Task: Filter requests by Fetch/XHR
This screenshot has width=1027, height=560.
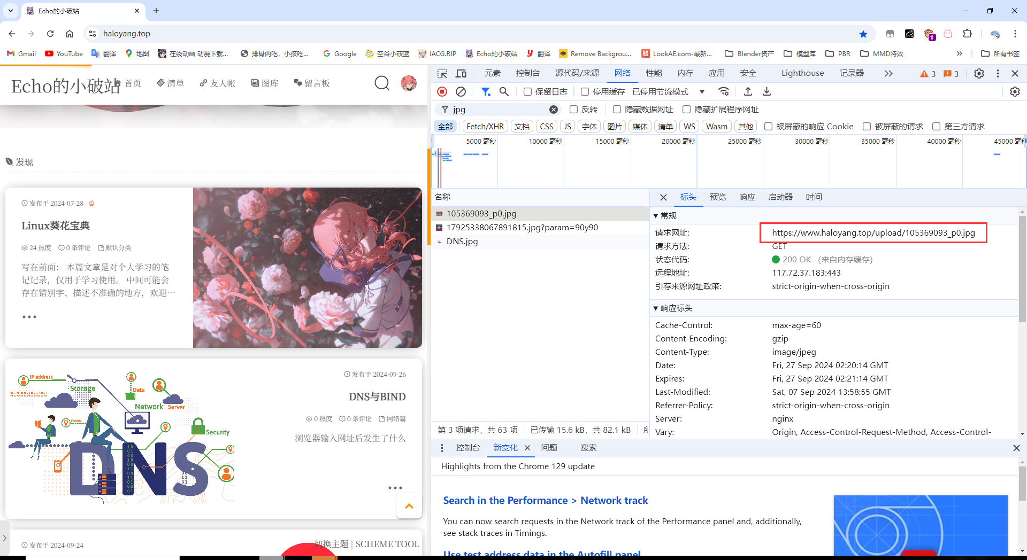Action: (485, 127)
